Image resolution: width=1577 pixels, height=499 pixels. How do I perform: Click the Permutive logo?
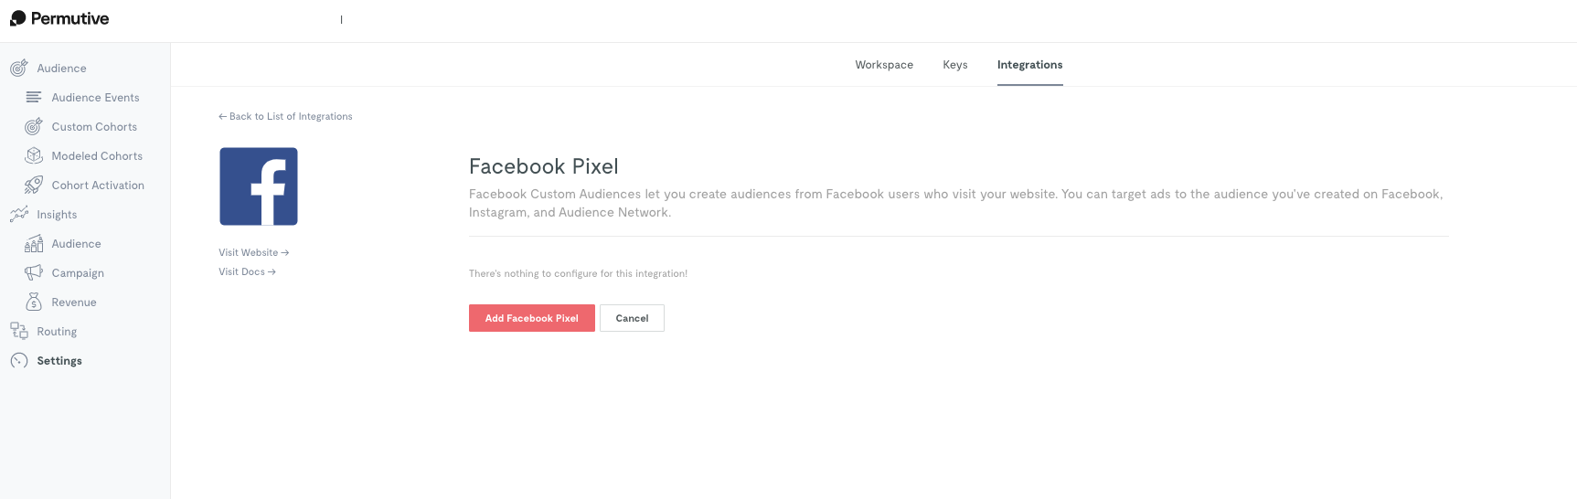(x=59, y=18)
